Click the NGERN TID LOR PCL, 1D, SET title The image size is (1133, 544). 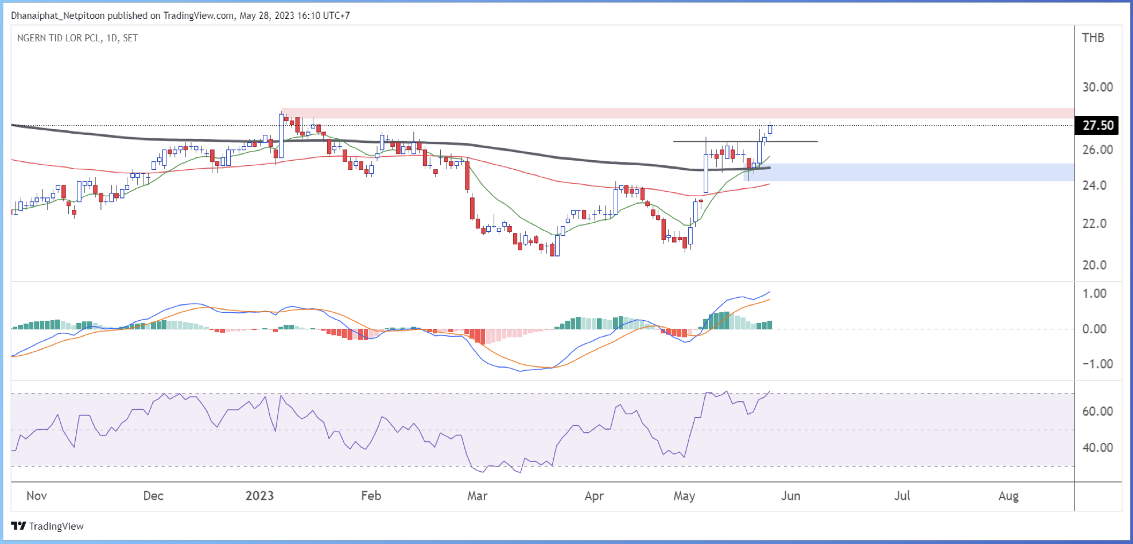coord(77,38)
